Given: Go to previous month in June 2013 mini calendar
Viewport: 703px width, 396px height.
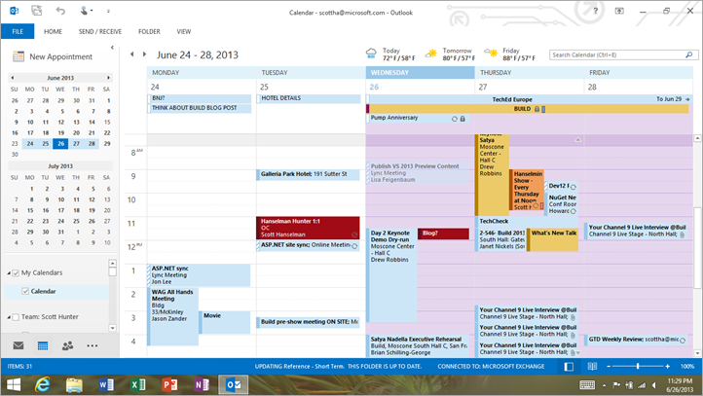Looking at the screenshot, I should (x=13, y=78).
